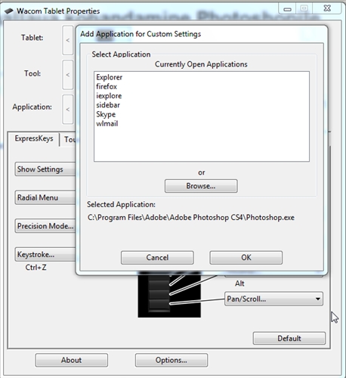Select Skype in the applications list
Screen dimensions: 346x378
[x=106, y=114]
